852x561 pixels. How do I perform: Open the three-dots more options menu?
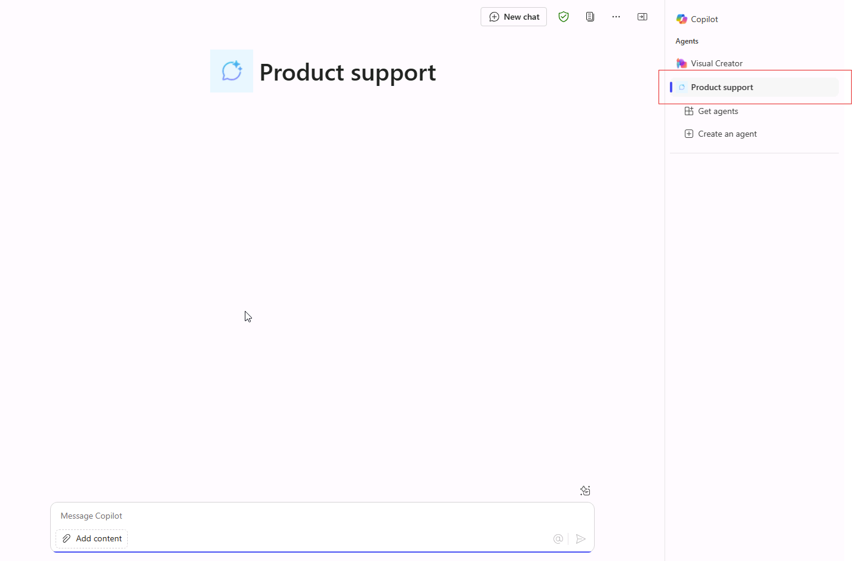[x=616, y=17]
